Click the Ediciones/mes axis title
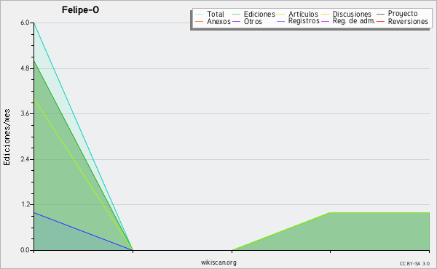Viewport: 437px width, 269px height. (x=7, y=137)
